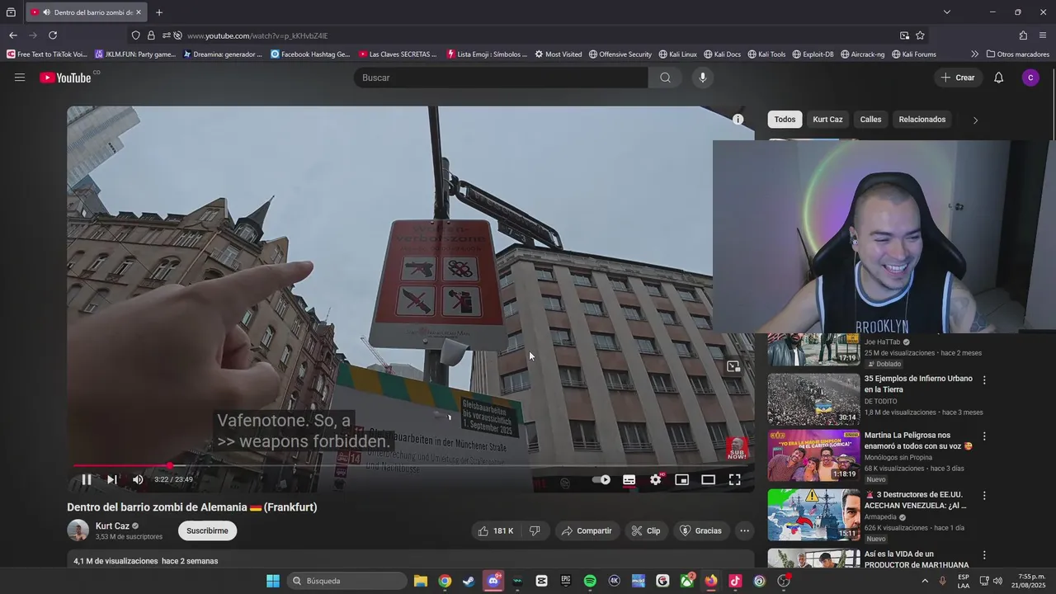Open the Exploit-DB bookmark
Image resolution: width=1056 pixels, height=594 pixels.
click(813, 54)
